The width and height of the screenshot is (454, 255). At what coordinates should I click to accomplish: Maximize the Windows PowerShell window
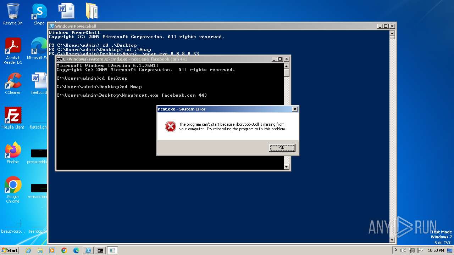386,26
